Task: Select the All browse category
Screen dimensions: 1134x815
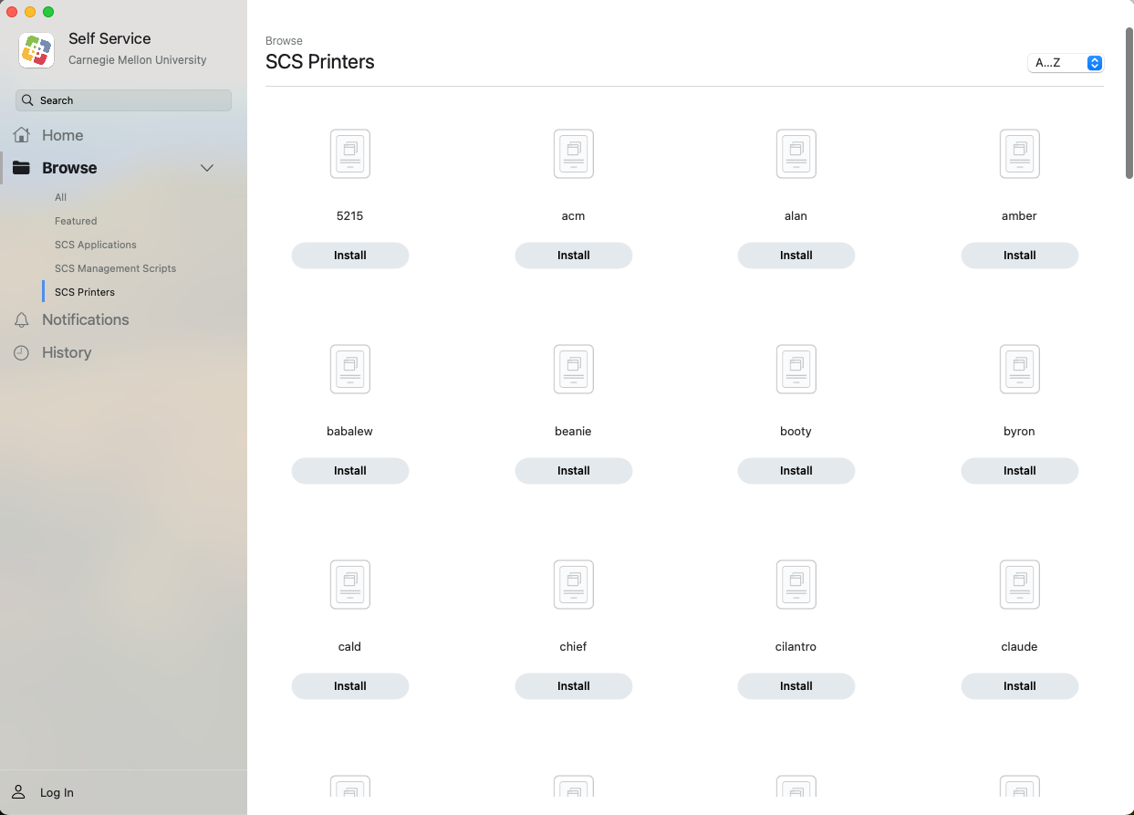Action: 60,197
